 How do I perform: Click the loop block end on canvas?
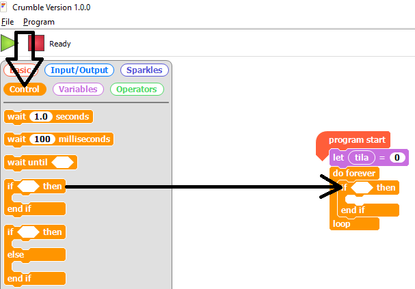pyautogui.click(x=342, y=223)
